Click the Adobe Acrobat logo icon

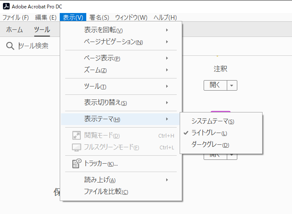coord(6,6)
